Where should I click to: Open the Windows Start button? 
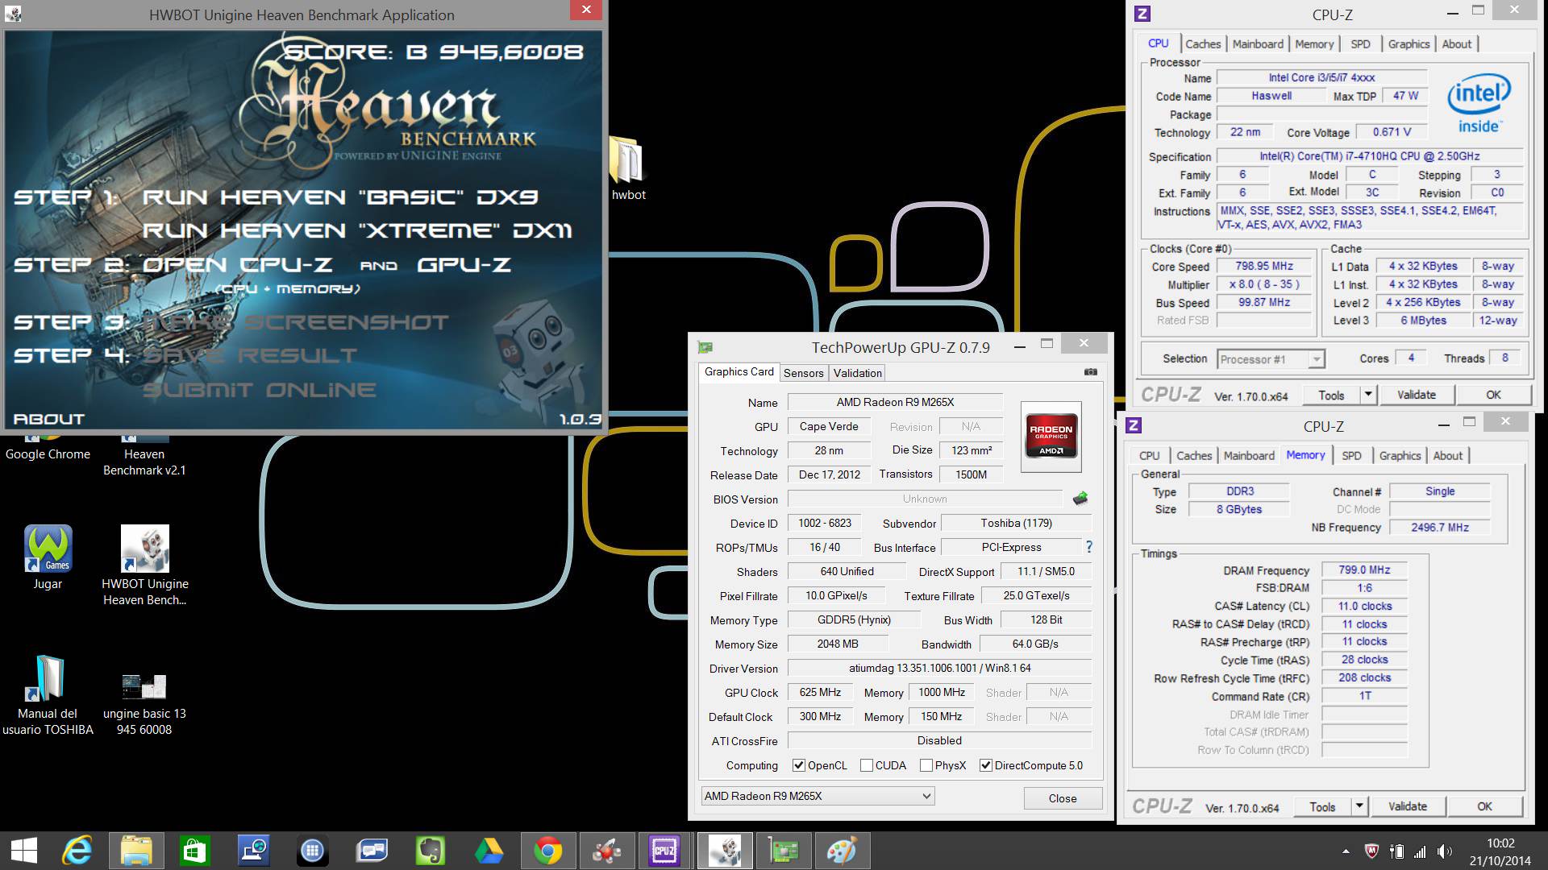23,851
